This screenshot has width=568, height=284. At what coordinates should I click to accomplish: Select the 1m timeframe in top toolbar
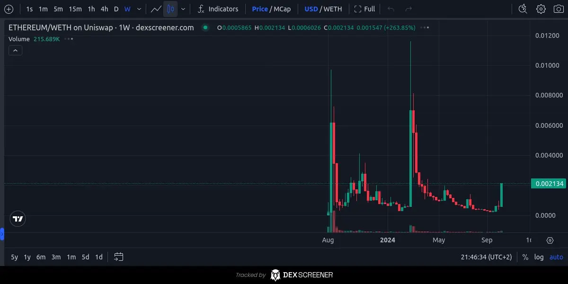43,9
